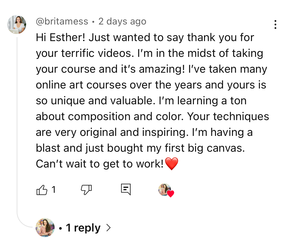Click the chevron arrow beside "1 reply"
291x246 pixels.
coord(108,228)
